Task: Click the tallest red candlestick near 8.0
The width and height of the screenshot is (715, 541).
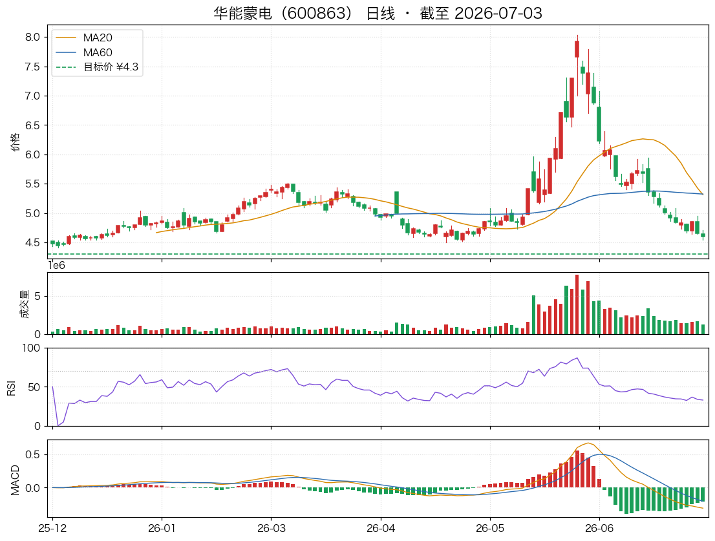Action: (577, 49)
